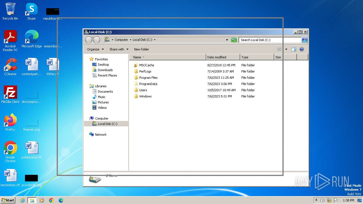363x204 pixels.
Task: Expand the Local Disk (C:) breadcrumb arrow
Action: coord(155,40)
